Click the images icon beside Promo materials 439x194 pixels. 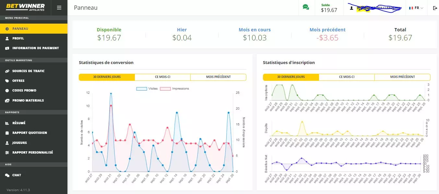7,101
